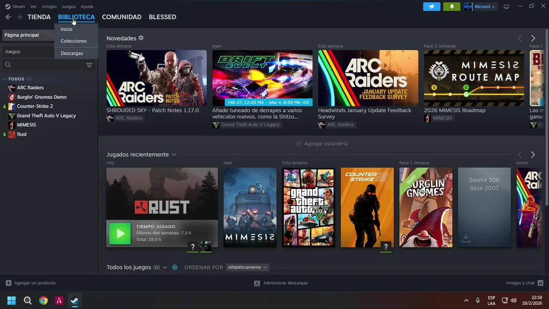The width and height of the screenshot is (549, 309).
Task: Click the Administrar descargas download icon
Action: coord(257,283)
